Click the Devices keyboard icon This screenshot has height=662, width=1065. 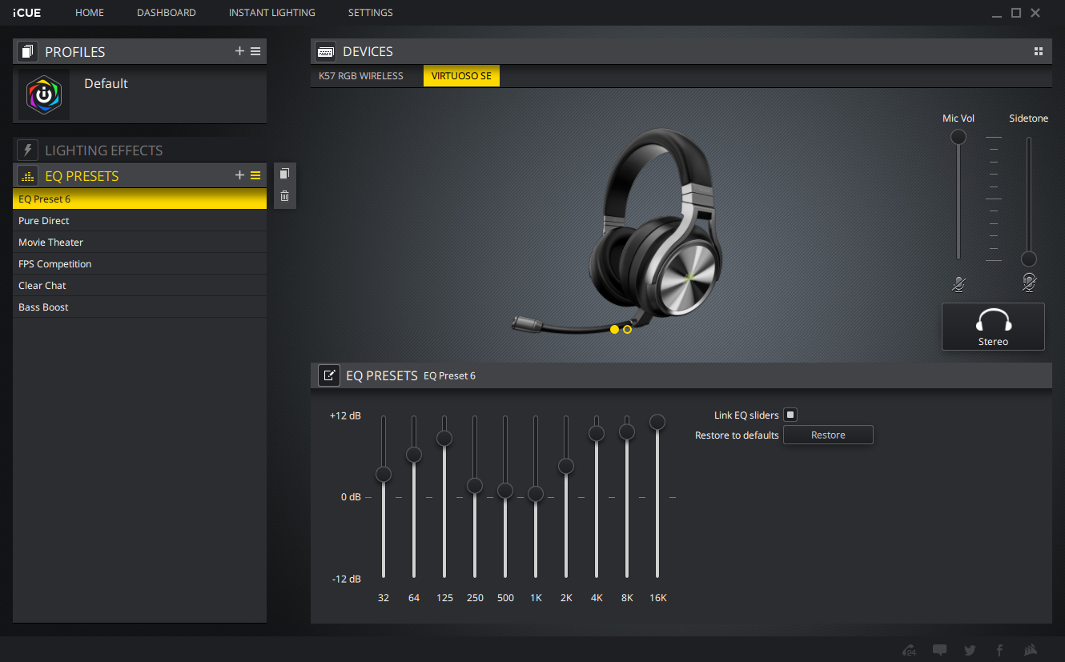[325, 51]
